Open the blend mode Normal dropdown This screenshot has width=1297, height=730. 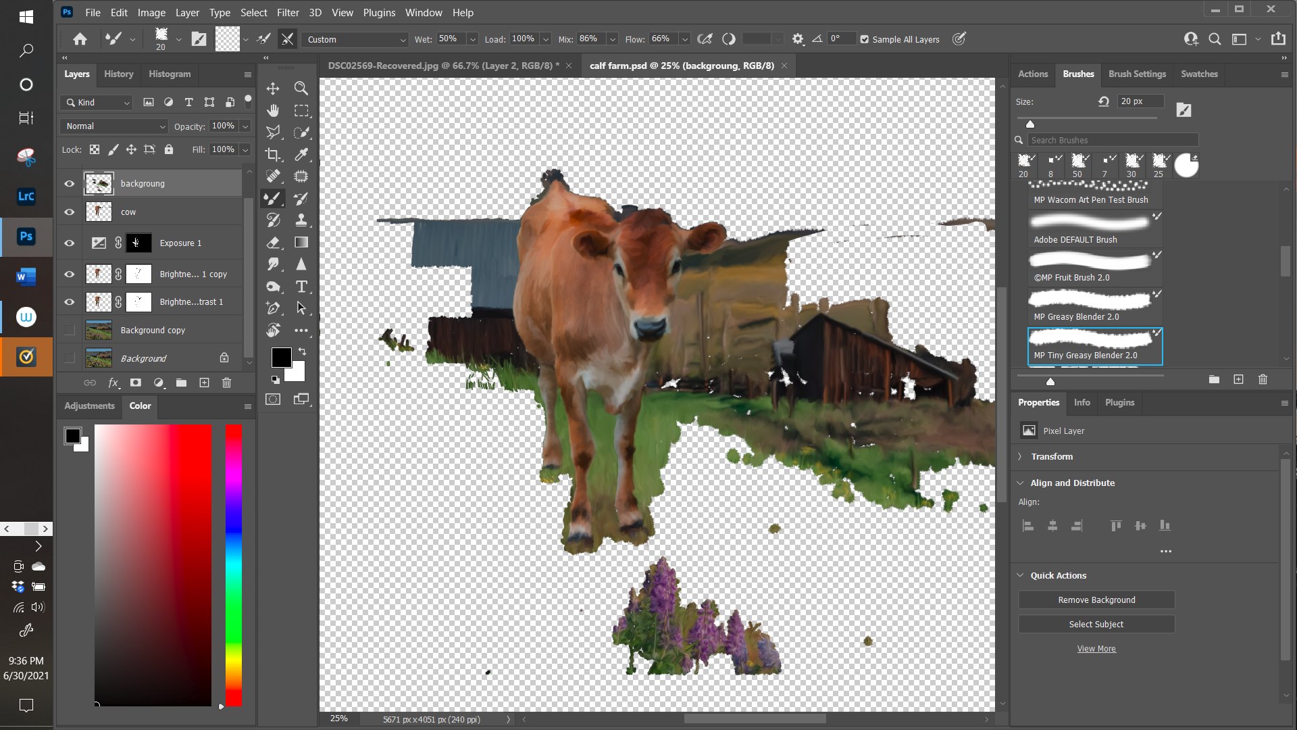click(113, 126)
